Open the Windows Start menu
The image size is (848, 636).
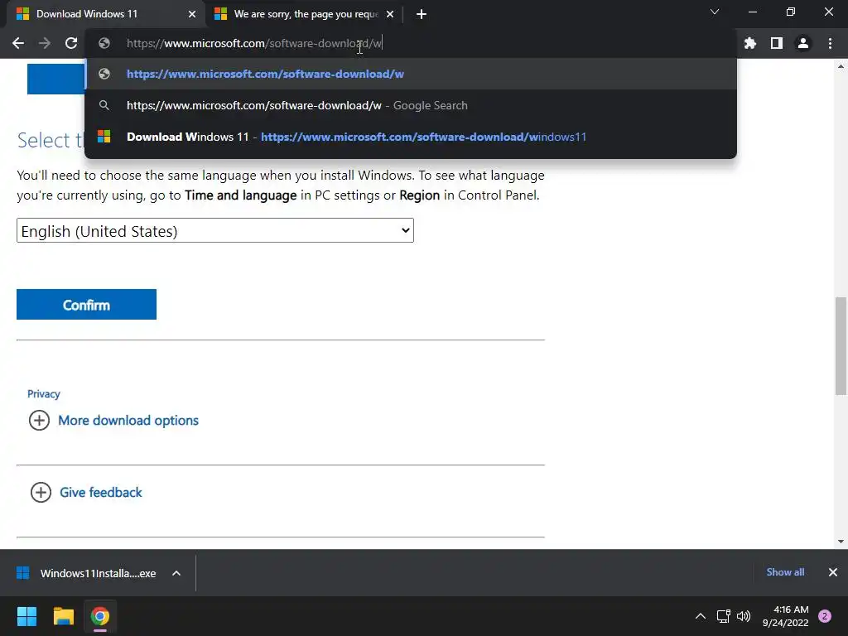tap(26, 616)
